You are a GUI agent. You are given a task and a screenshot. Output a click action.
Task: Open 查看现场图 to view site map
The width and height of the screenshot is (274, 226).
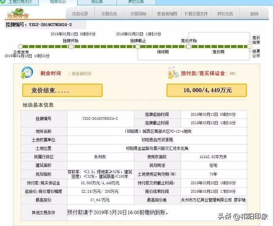pyautogui.click(x=166, y=14)
